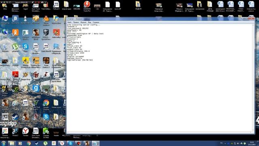Click the rcon_password 281202 line

click(x=78, y=28)
